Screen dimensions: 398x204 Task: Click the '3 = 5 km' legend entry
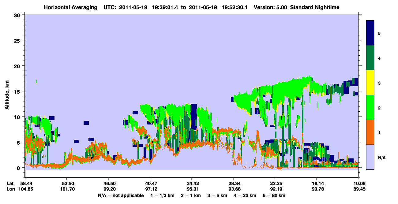point(217,195)
